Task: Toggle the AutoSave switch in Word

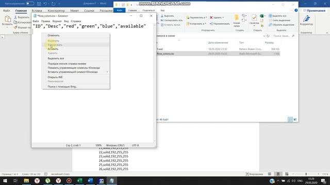Action: click(x=30, y=4)
